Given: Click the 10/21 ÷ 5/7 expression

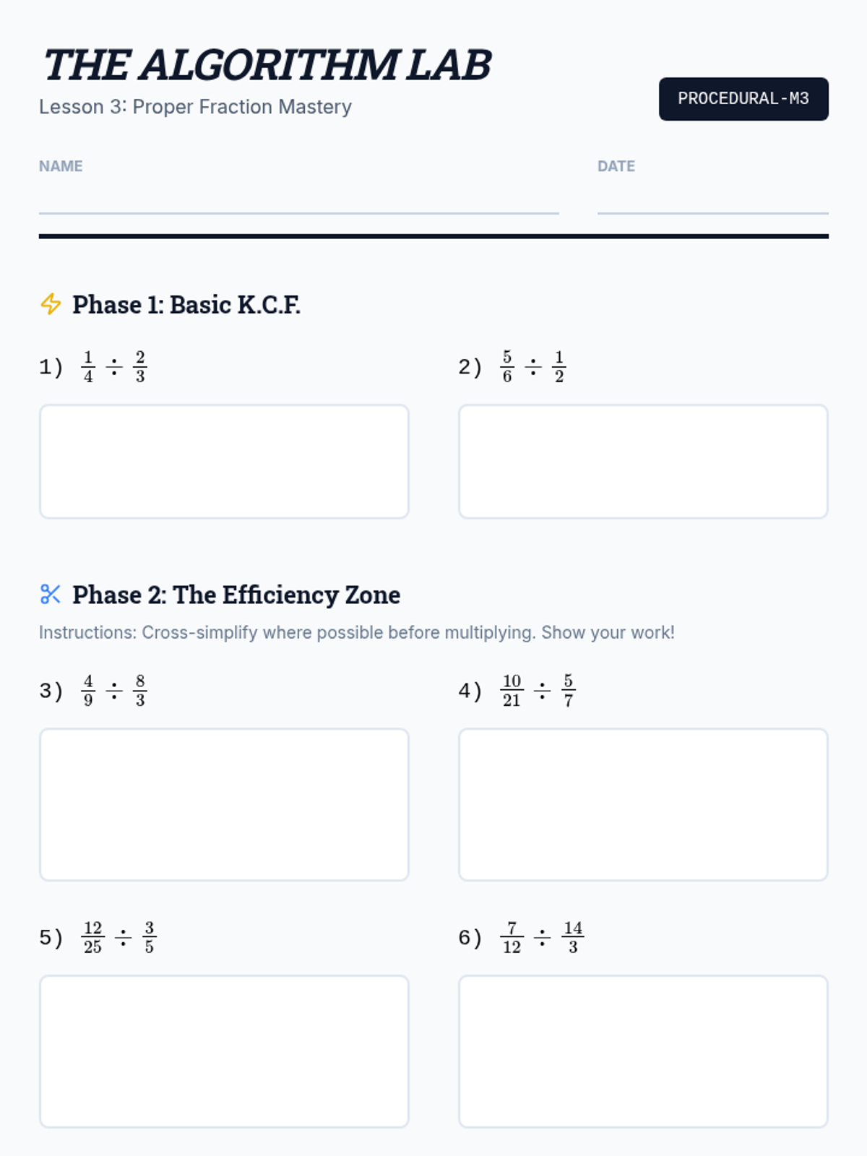Looking at the screenshot, I should (x=538, y=691).
